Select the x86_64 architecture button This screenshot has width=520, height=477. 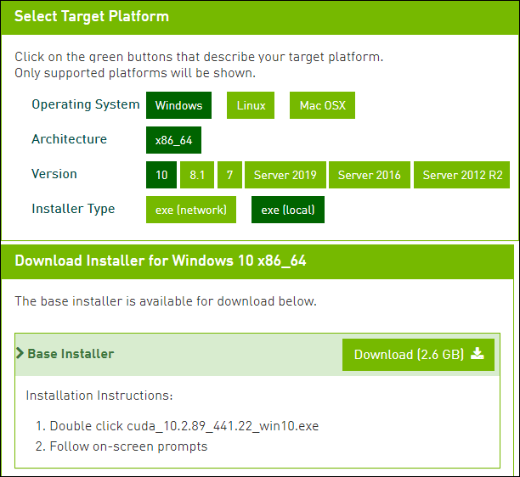pyautogui.click(x=173, y=140)
